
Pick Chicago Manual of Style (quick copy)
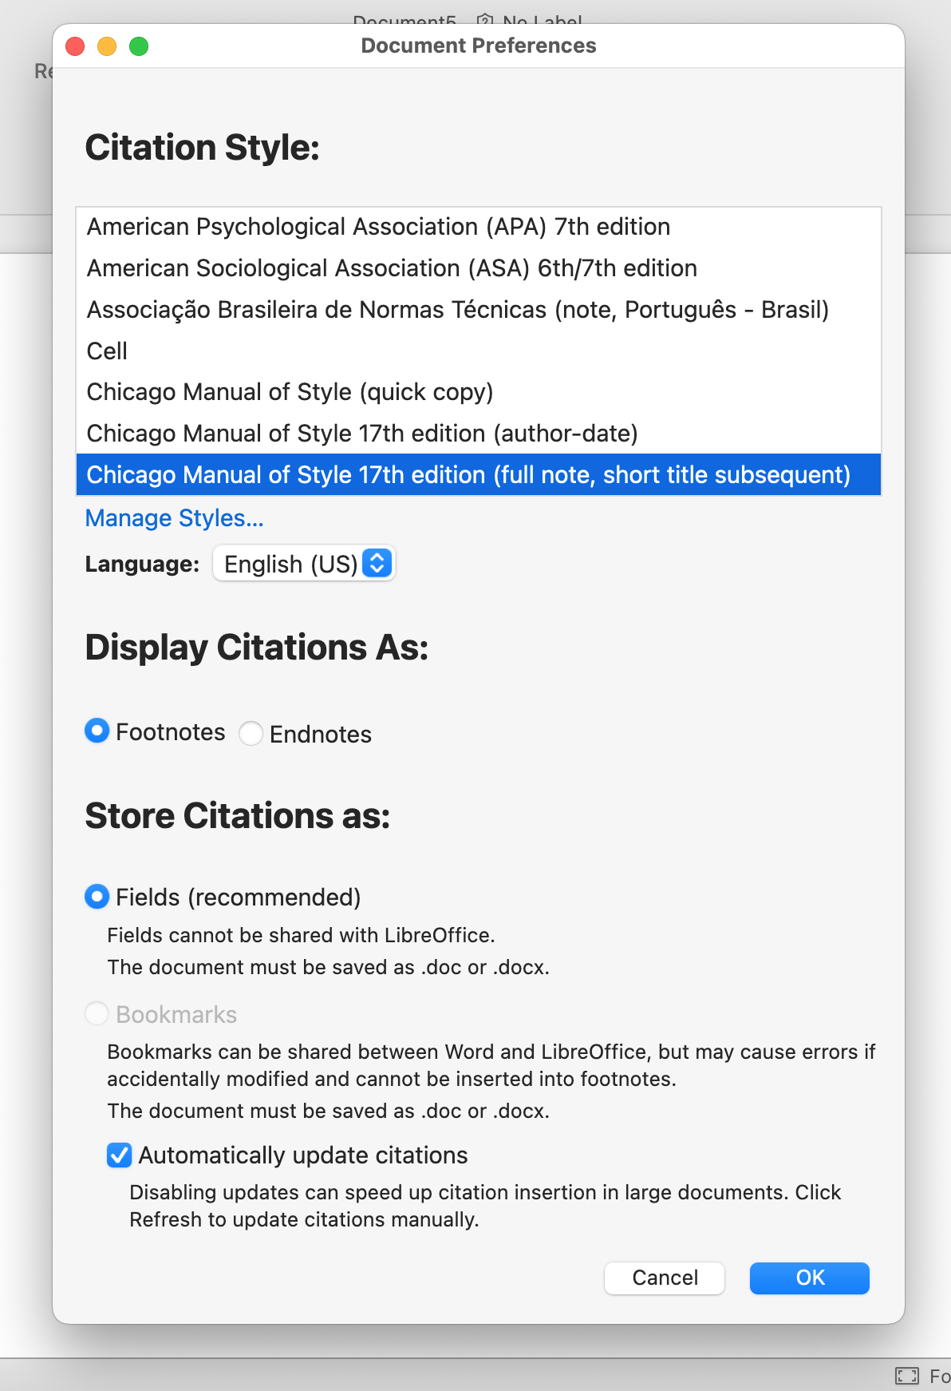click(479, 392)
